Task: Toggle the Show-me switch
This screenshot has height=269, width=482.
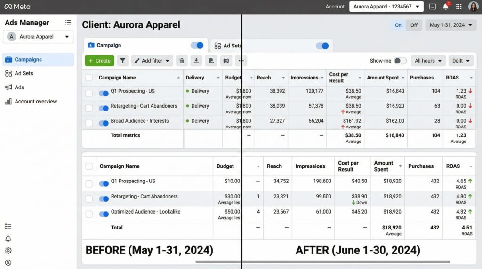Action: click(400, 61)
